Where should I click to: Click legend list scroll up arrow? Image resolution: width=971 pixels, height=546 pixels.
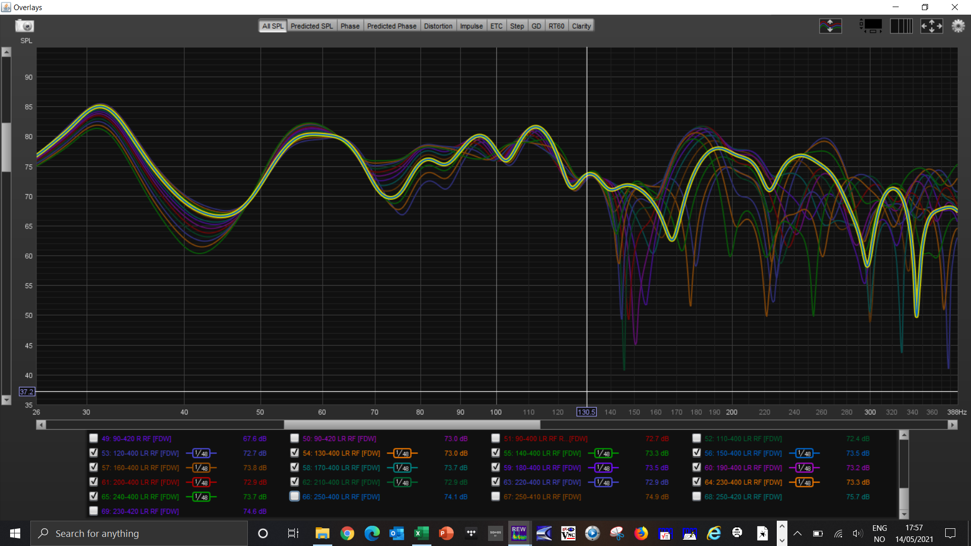pyautogui.click(x=904, y=435)
